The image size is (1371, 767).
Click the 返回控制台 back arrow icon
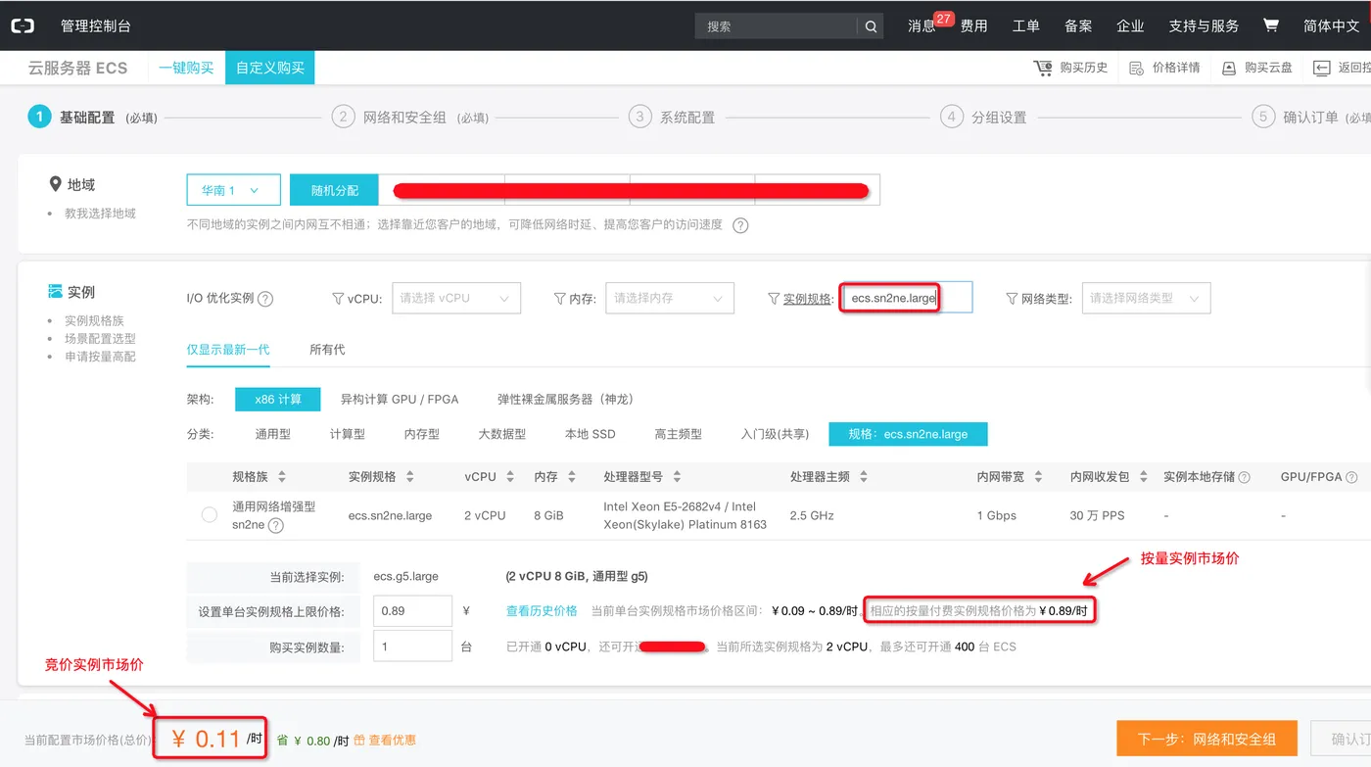[x=1322, y=68]
